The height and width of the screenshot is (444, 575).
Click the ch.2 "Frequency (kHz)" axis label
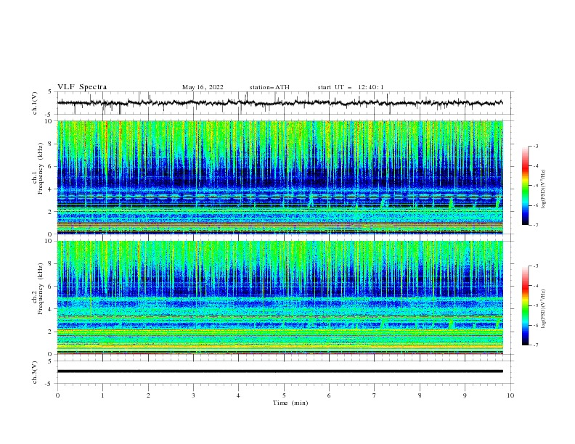[41, 288]
